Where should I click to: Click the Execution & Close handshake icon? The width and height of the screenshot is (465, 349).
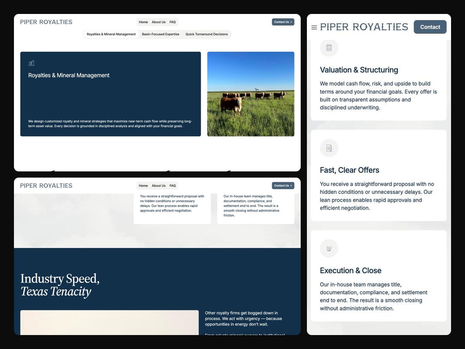click(329, 249)
